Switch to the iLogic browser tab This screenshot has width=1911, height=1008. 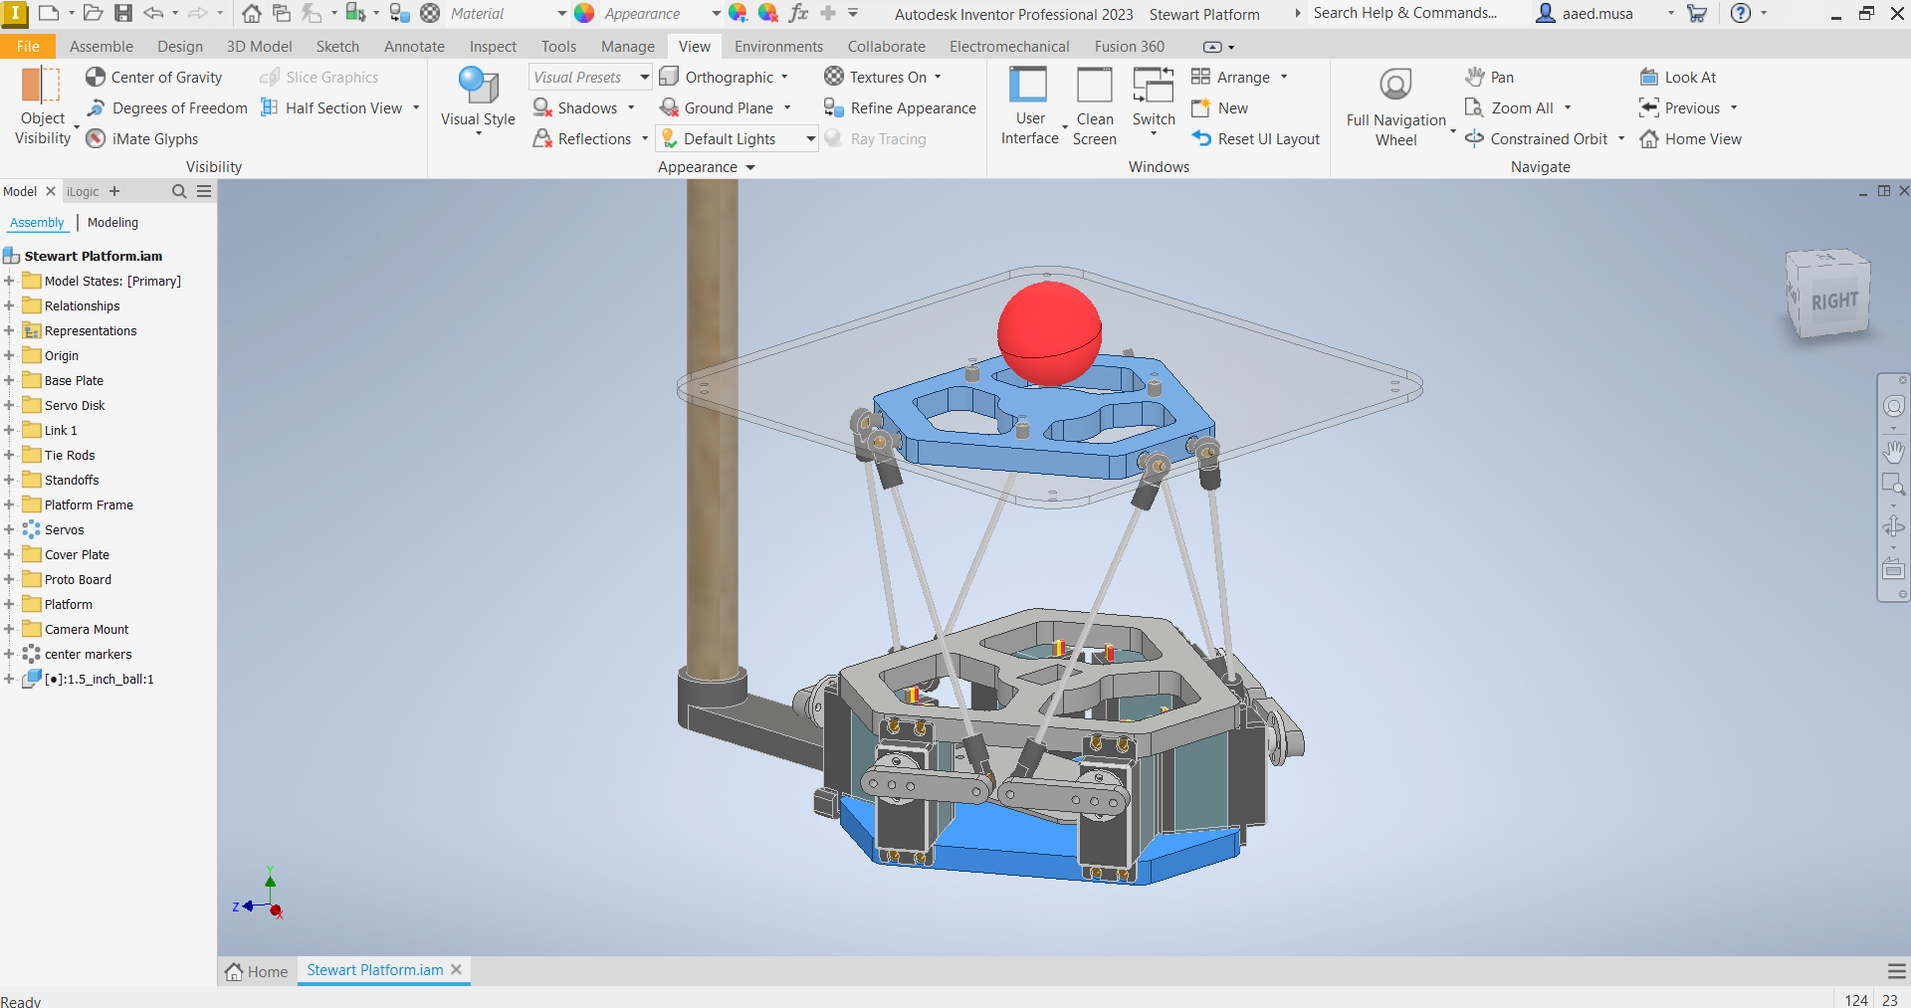(83, 192)
